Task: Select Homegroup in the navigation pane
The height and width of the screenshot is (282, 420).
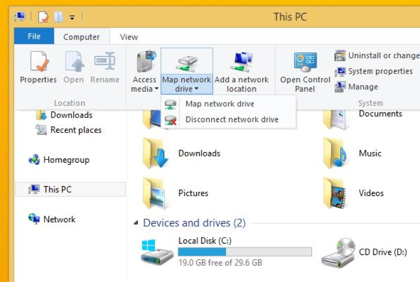Action: point(59,160)
